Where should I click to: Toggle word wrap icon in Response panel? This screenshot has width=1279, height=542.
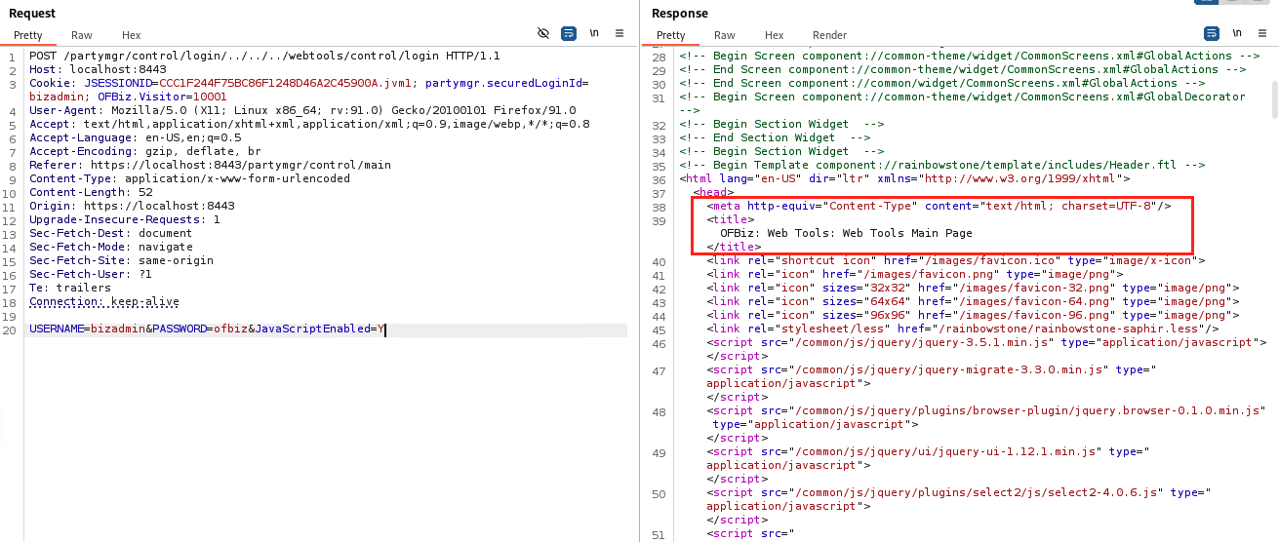(1211, 33)
